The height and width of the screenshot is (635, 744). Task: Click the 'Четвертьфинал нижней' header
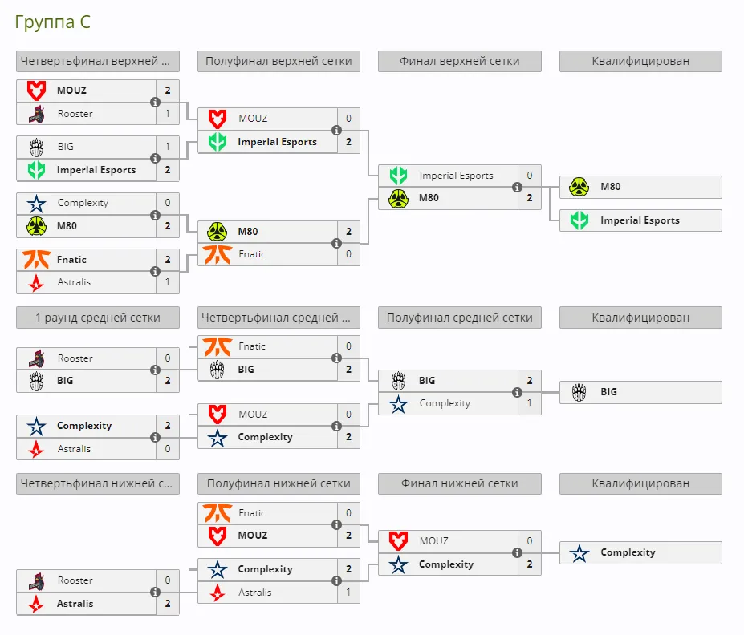pos(98,483)
